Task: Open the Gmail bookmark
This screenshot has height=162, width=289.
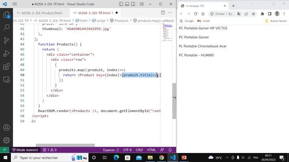Action: pos(204,21)
